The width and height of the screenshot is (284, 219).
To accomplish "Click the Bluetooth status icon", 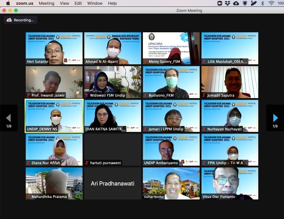I will [262, 3].
